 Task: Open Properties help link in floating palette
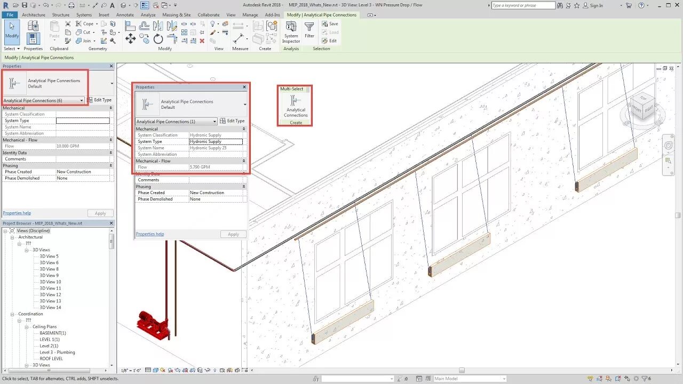coord(150,234)
